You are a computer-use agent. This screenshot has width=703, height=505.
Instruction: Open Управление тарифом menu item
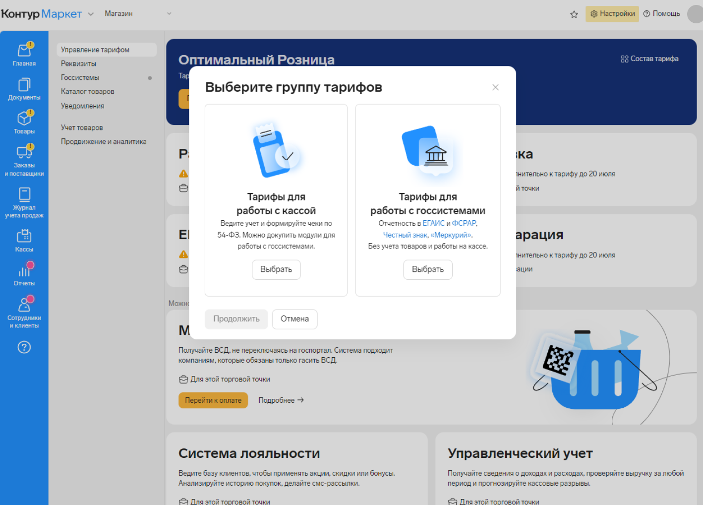pyautogui.click(x=106, y=50)
